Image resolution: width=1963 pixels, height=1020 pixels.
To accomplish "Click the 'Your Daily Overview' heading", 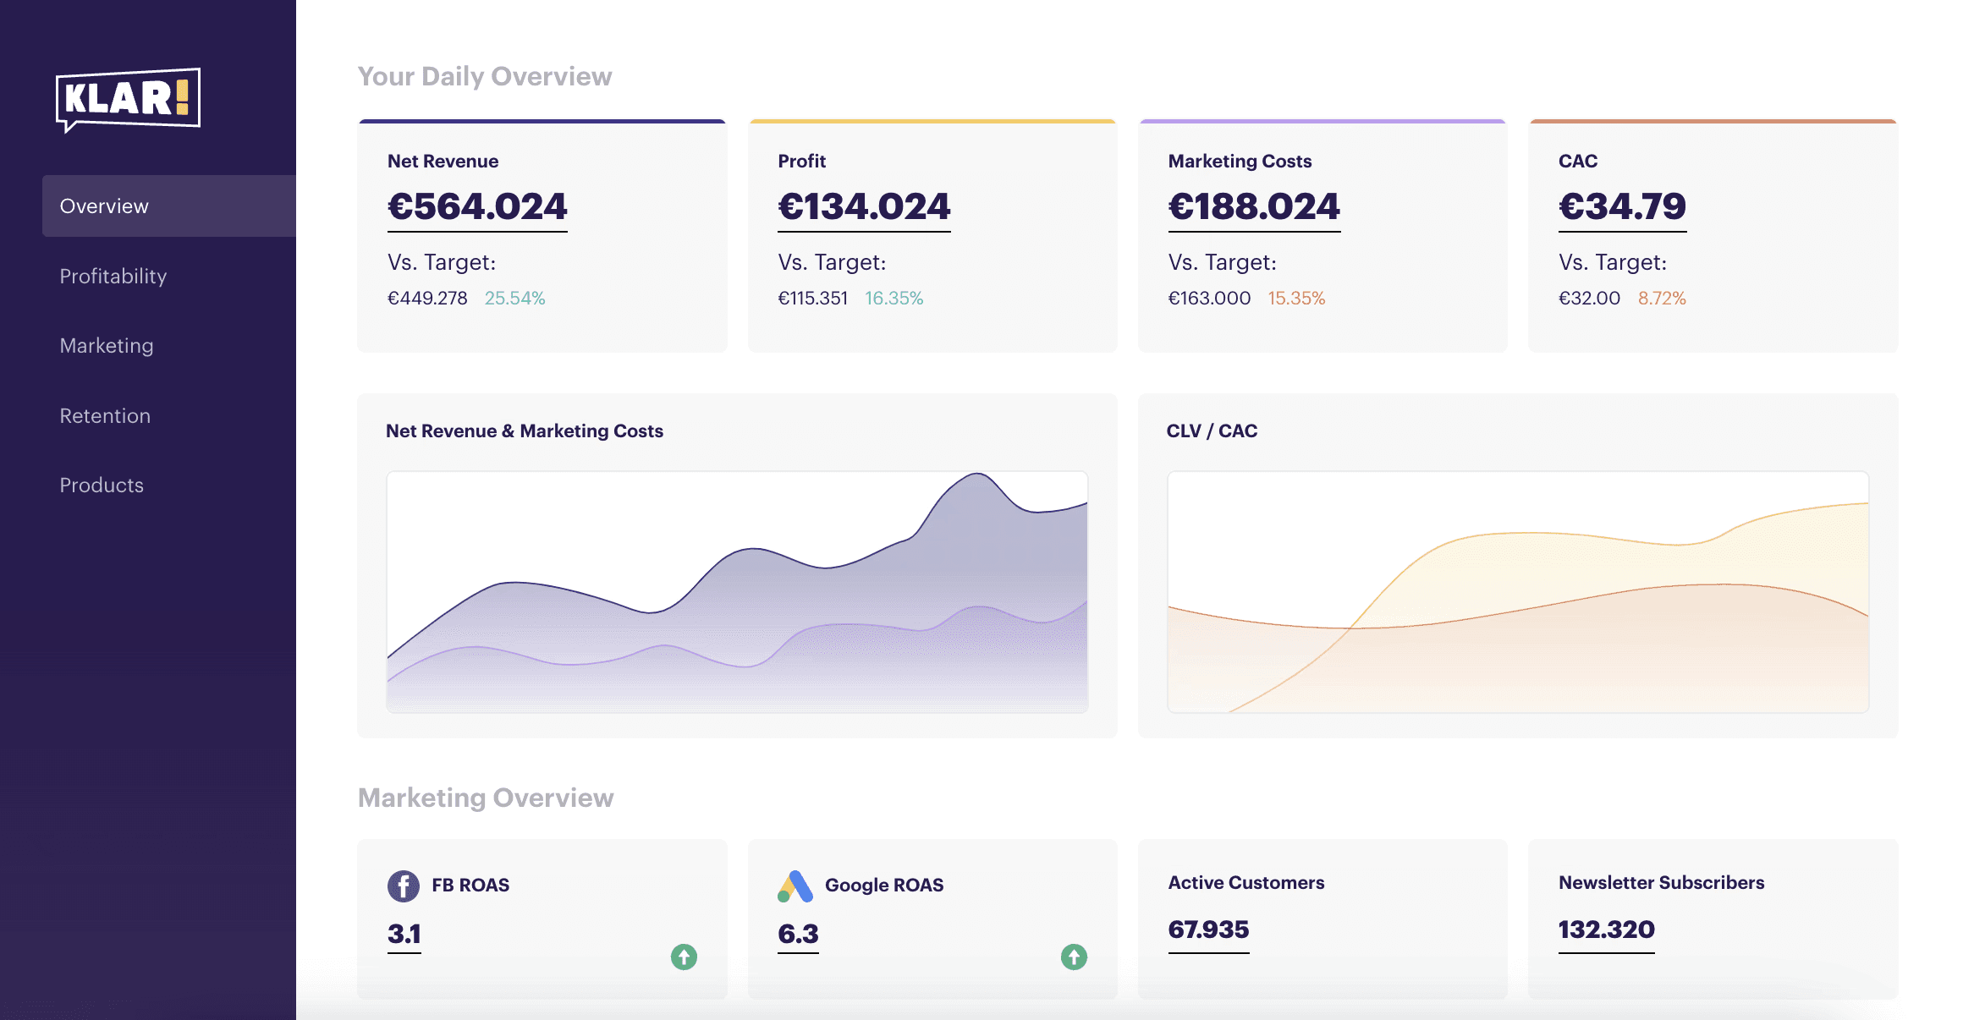I will point(485,77).
